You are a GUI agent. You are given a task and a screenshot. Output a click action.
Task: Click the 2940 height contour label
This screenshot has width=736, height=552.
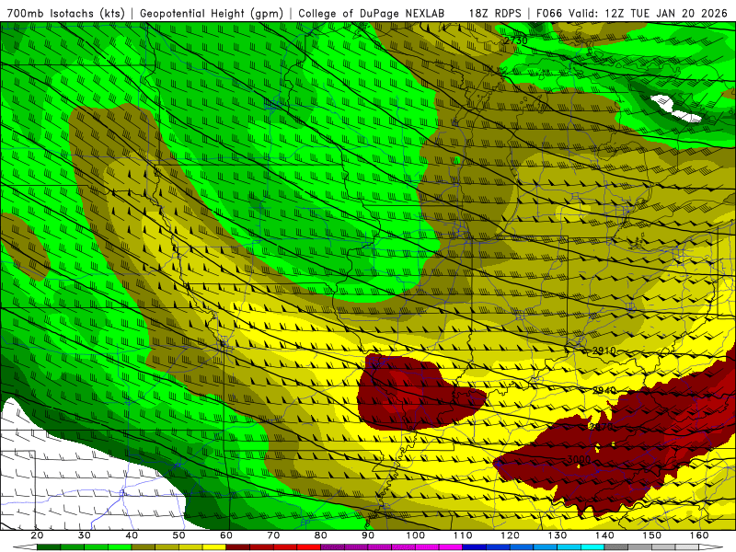click(x=604, y=390)
